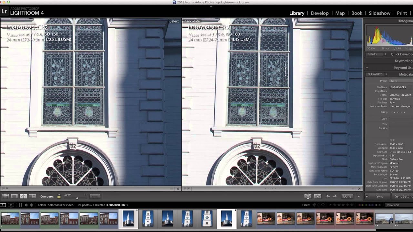Viewport: 413px width, 232px height.
Task: Open metadata Preset None dropdown
Action: pyautogui.click(x=401, y=81)
